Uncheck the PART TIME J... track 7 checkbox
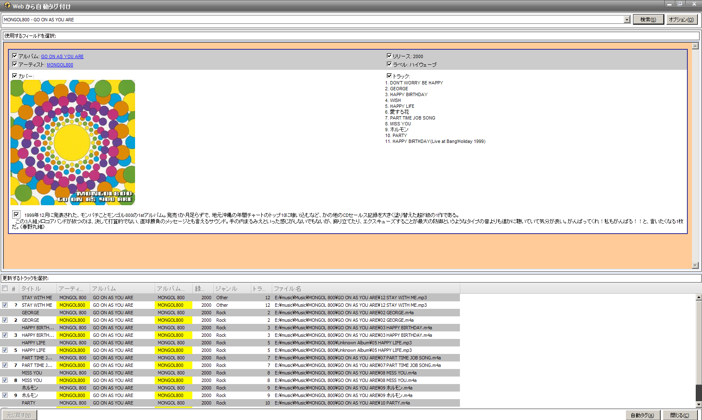Image resolution: width=702 pixels, height=420 pixels. click(5, 365)
